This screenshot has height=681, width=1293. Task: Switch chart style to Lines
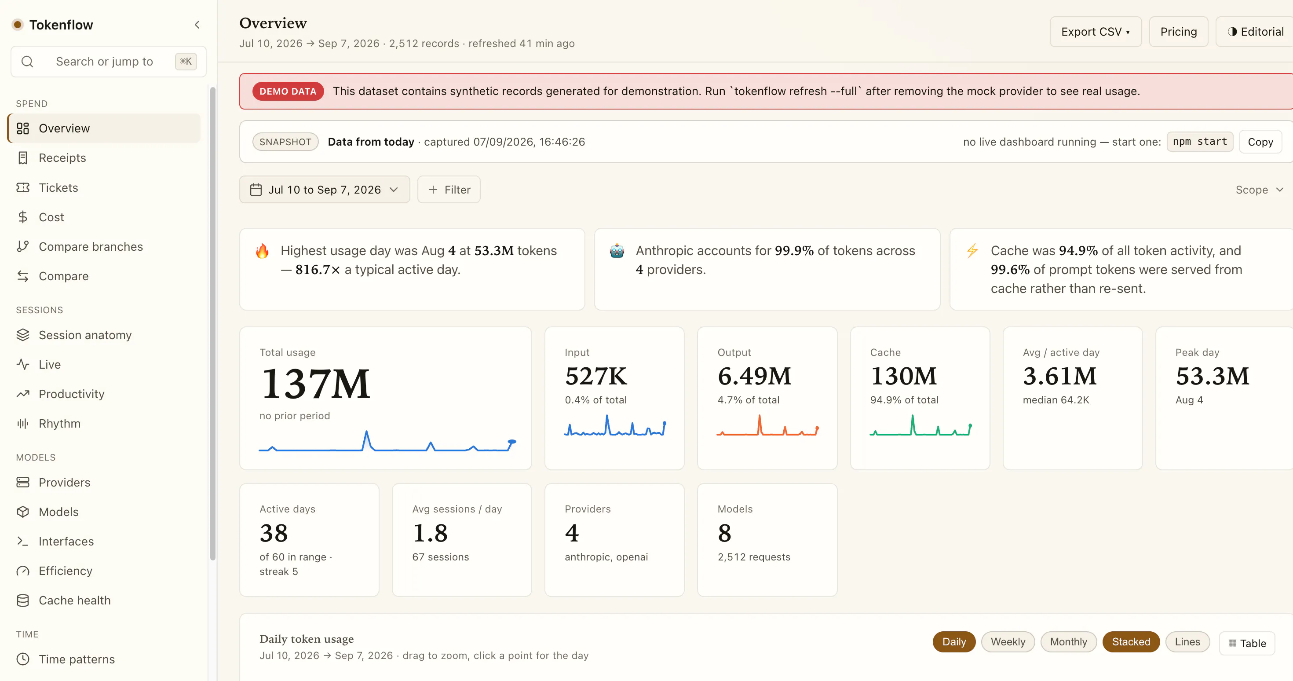1187,642
